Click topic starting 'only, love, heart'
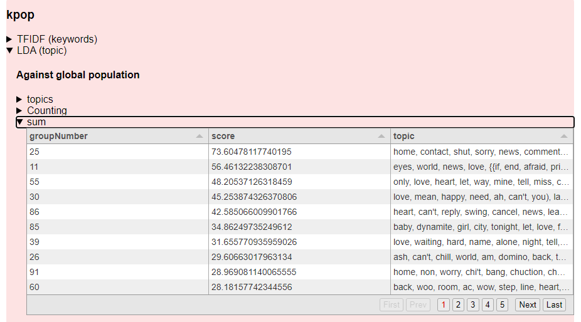 tap(481, 182)
